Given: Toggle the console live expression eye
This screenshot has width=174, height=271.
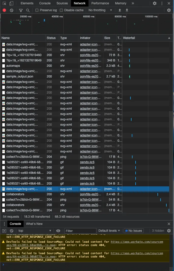Looking at the screenshot, I should click(58, 231).
